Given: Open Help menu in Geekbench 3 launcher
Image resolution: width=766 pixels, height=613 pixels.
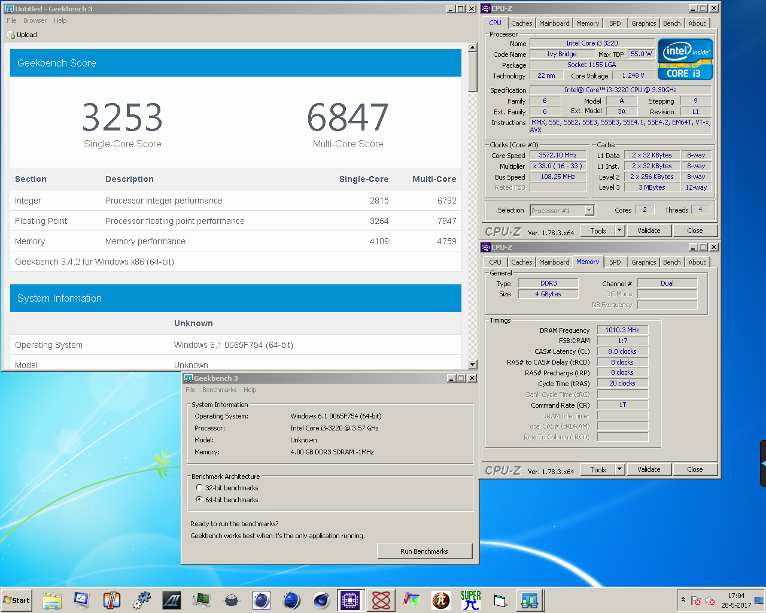Looking at the screenshot, I should (250, 390).
